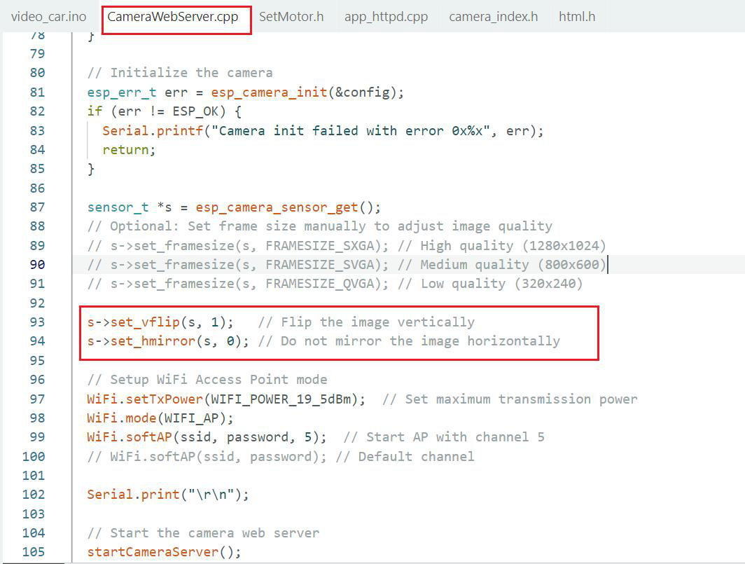The height and width of the screenshot is (564, 745).
Task: Click 'Set maximum transmission power' comment
Action: tap(510, 399)
